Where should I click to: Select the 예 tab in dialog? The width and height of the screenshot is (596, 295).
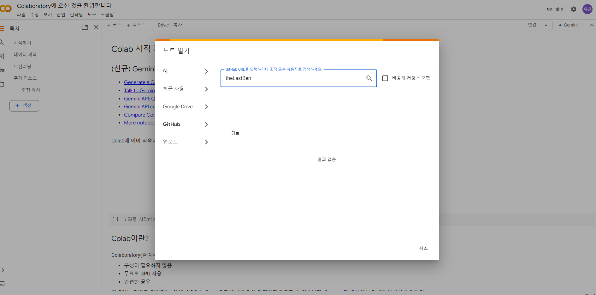coord(185,71)
